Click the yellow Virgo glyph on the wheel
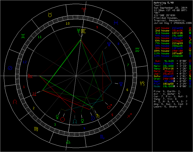The image size is (193, 152). tap(36, 129)
